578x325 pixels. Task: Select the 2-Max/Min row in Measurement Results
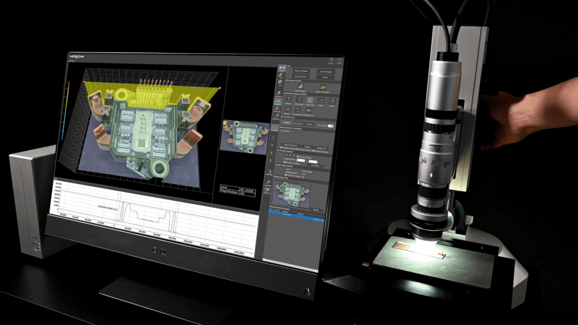(293, 214)
